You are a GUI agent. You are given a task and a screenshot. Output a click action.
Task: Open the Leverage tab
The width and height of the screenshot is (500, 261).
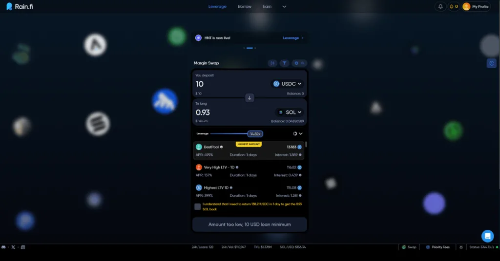217,6
